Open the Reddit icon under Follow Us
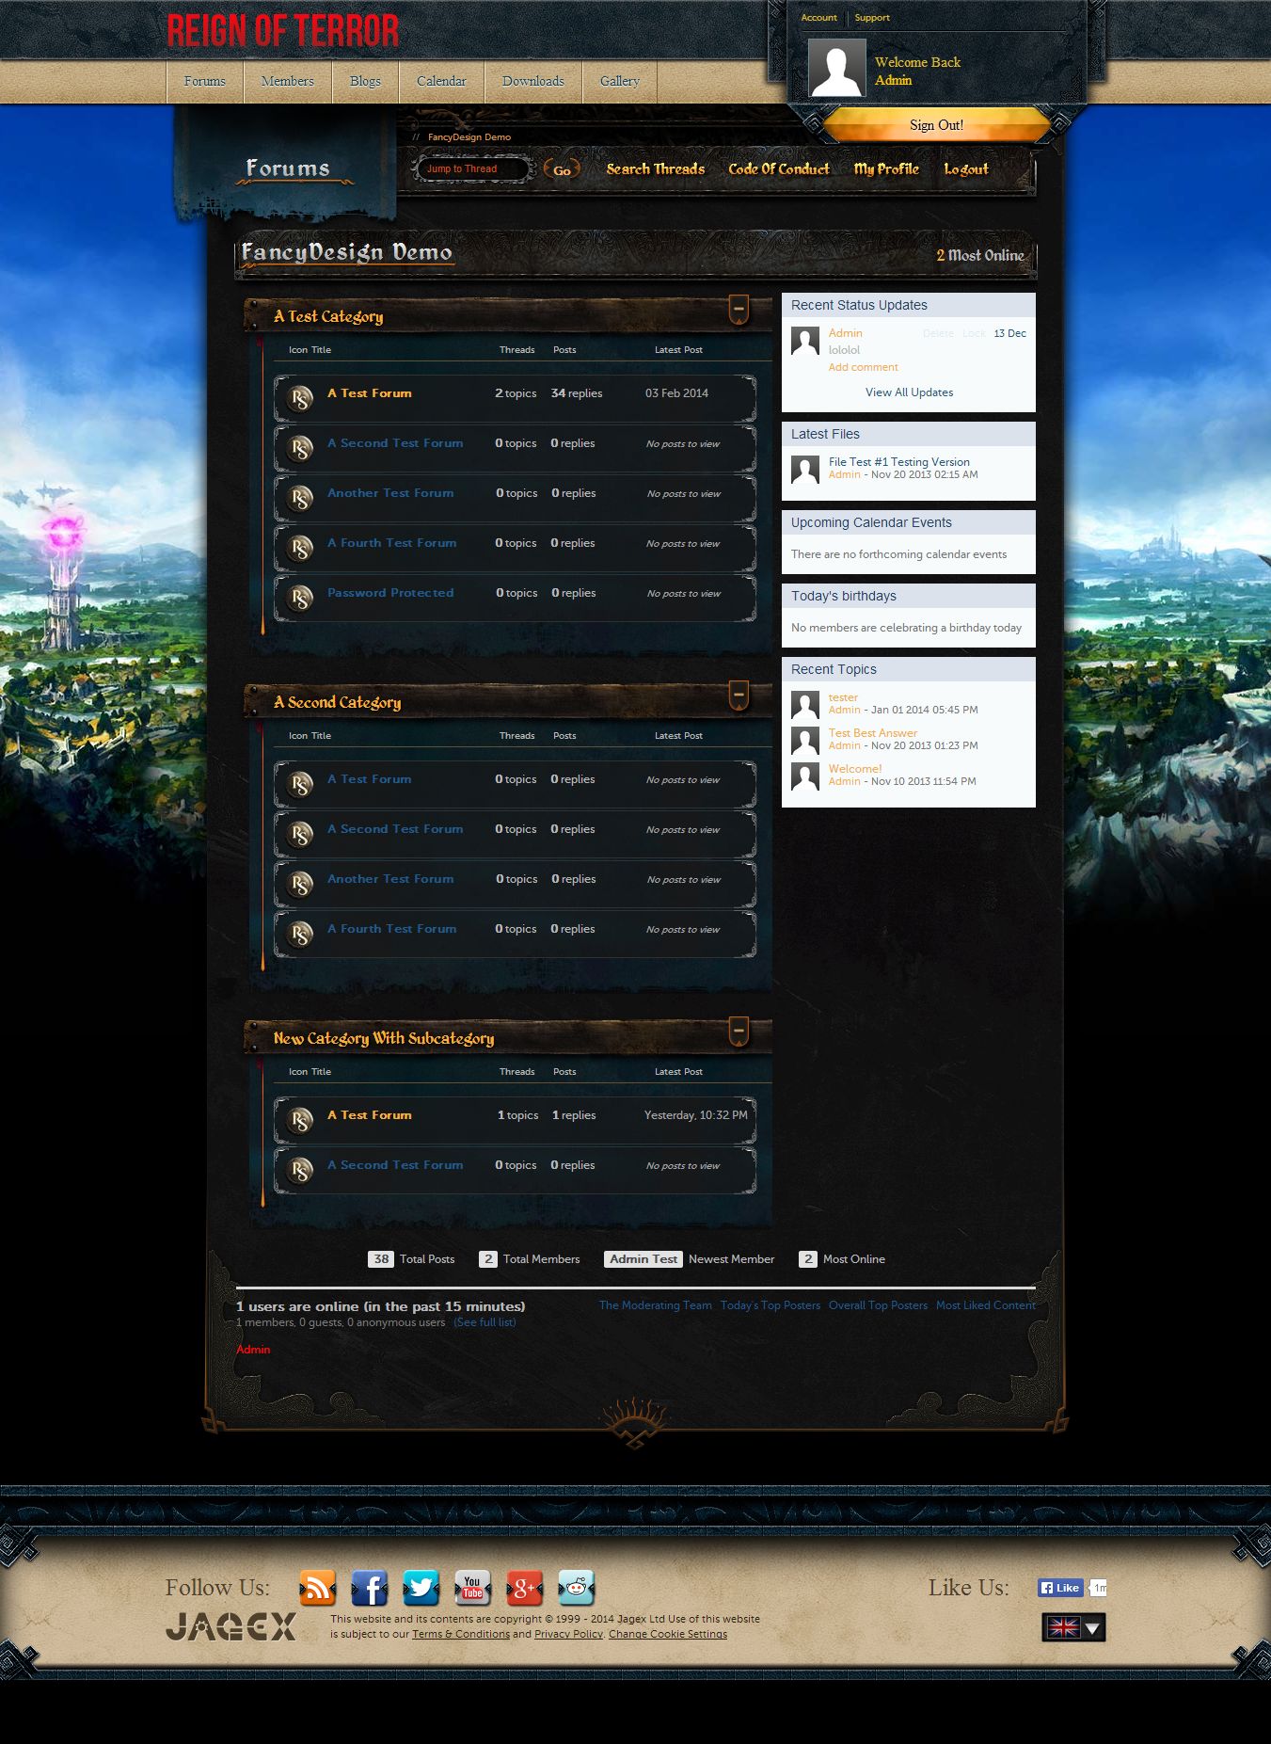Screen dimensions: 1271x1744 576,1588
